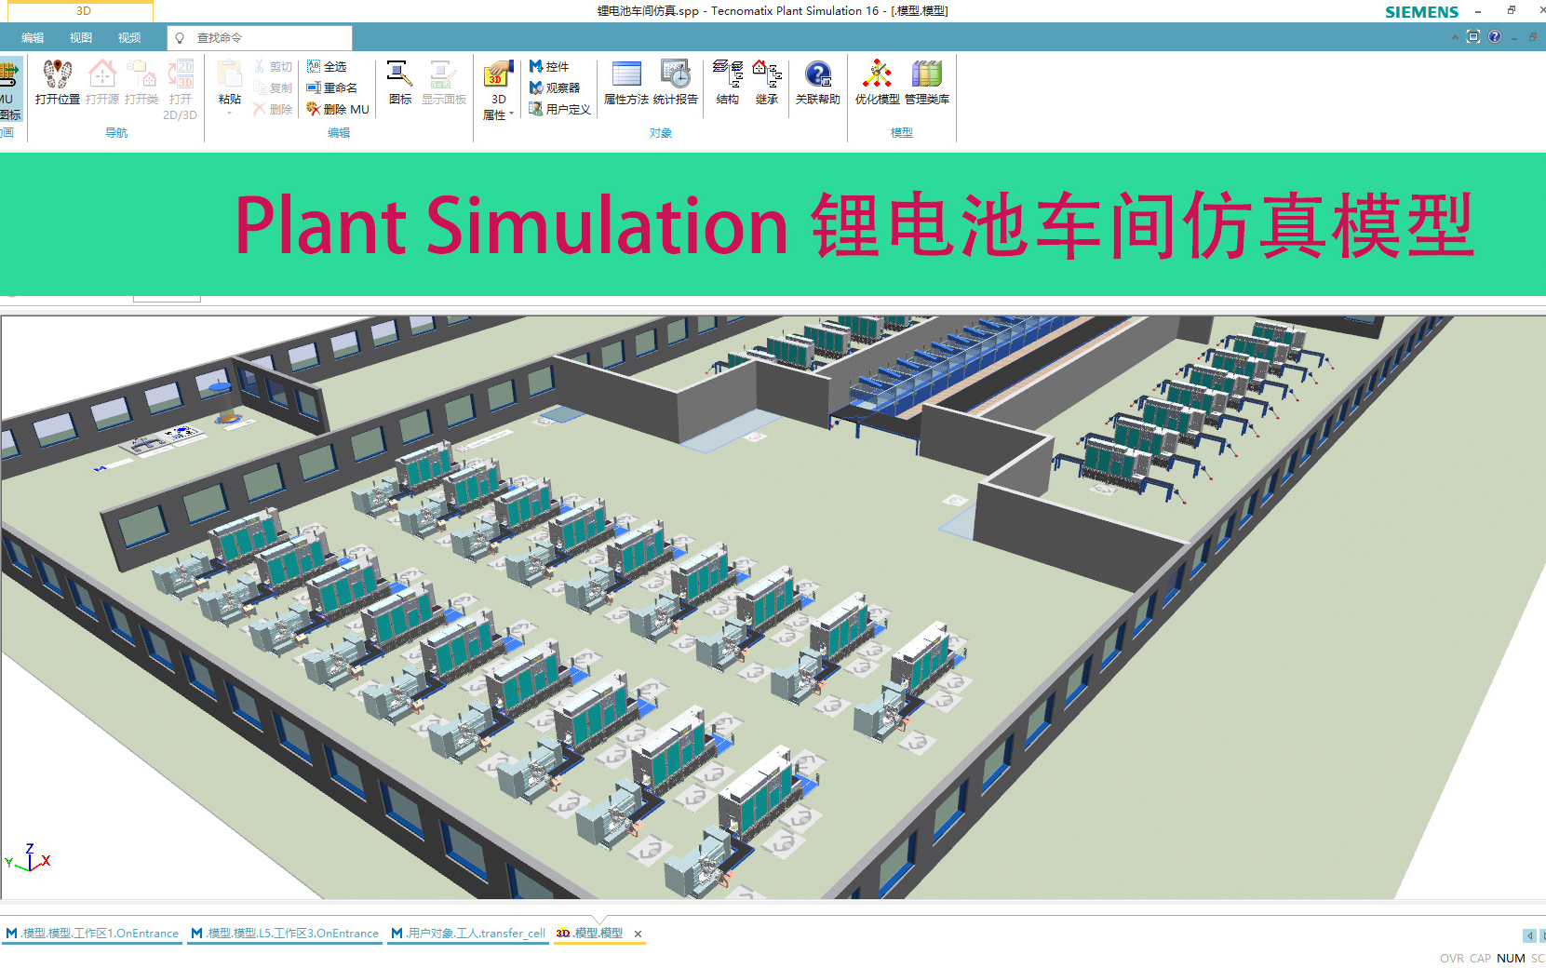Collapse the ribbon with the up chevron
The height and width of the screenshot is (968, 1546).
(1455, 37)
